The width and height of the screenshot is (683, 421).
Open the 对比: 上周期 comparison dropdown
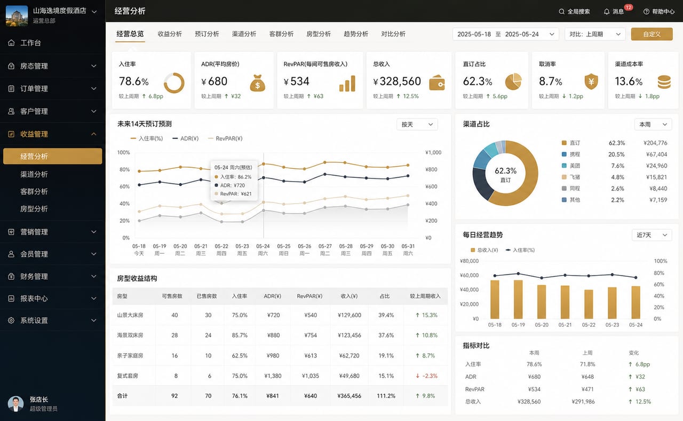coord(595,34)
